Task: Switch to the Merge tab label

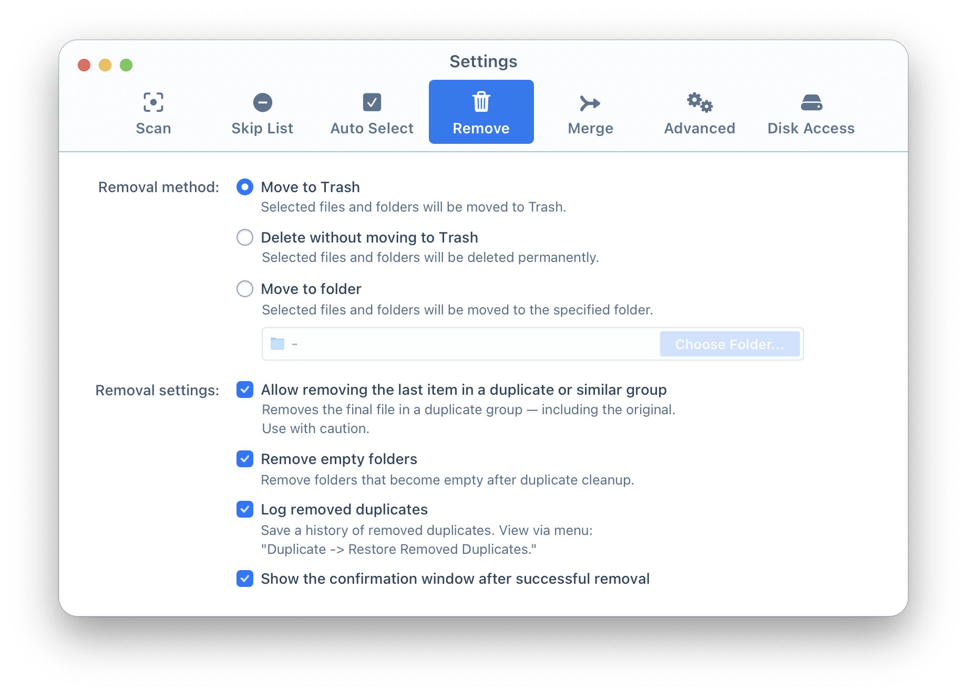Action: (x=590, y=129)
